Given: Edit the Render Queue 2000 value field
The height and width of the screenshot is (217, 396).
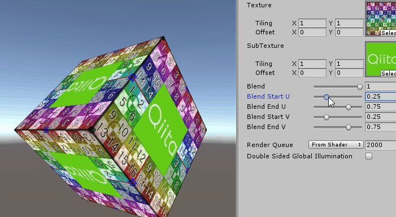Looking at the screenshot, I should pyautogui.click(x=381, y=145).
